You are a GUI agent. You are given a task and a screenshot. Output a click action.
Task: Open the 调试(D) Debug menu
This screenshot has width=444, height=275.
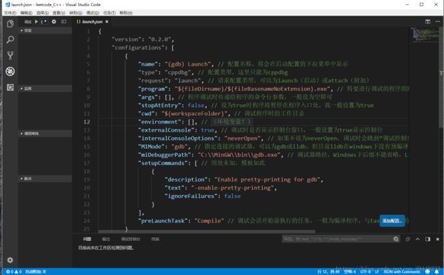coord(93,13)
